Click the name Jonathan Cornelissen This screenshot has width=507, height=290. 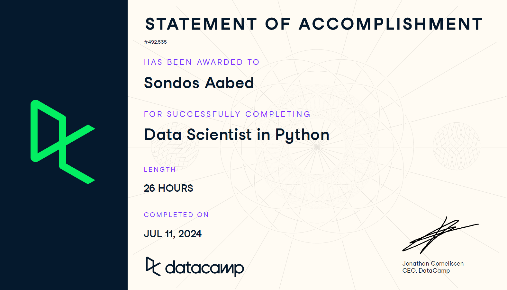click(433, 263)
